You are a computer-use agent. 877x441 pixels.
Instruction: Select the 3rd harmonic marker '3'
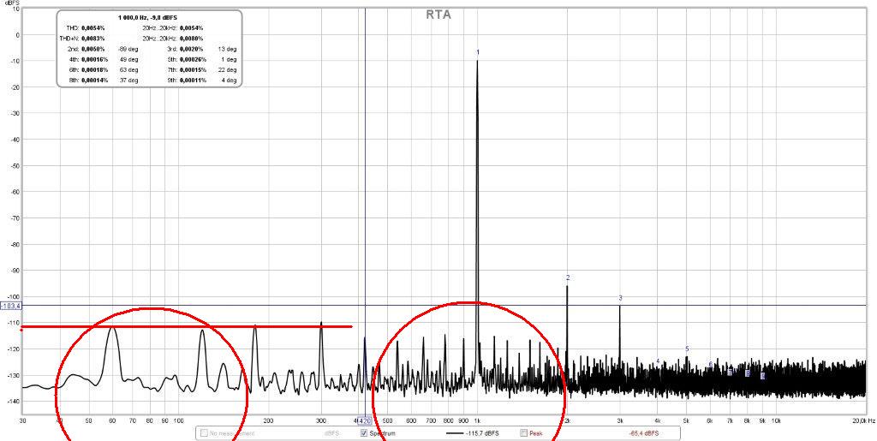tap(620, 298)
